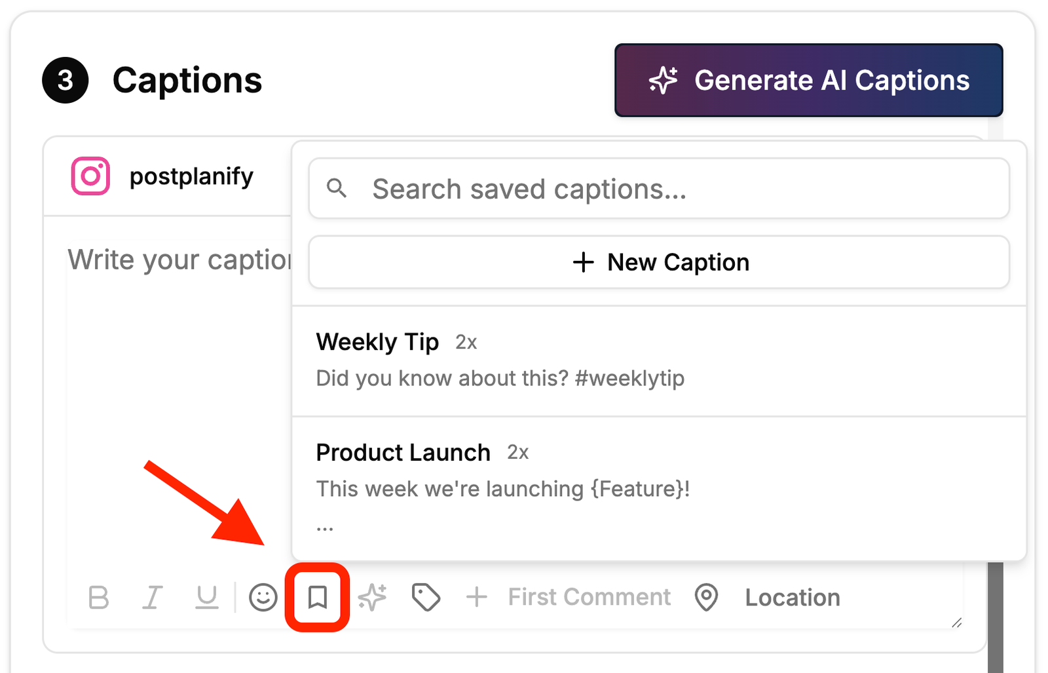The height and width of the screenshot is (673, 1048).
Task: Click the Generate AI Captions button
Action: (808, 81)
